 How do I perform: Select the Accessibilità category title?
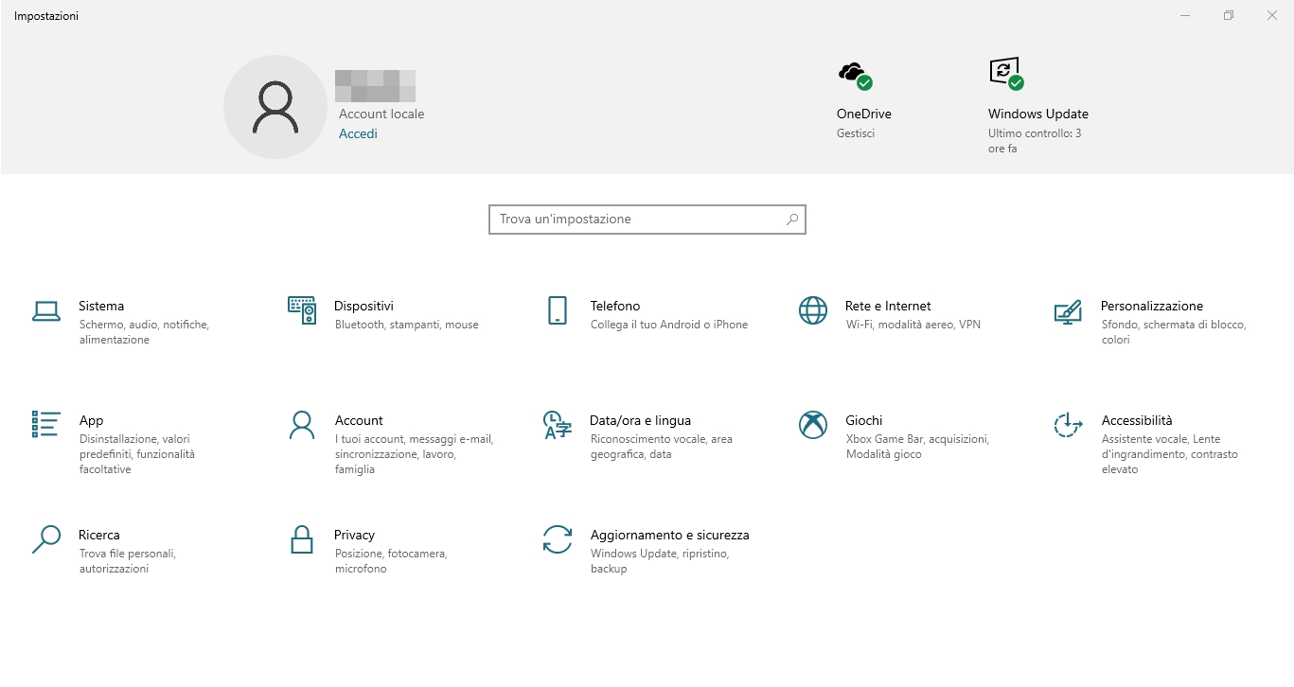click(x=1137, y=420)
